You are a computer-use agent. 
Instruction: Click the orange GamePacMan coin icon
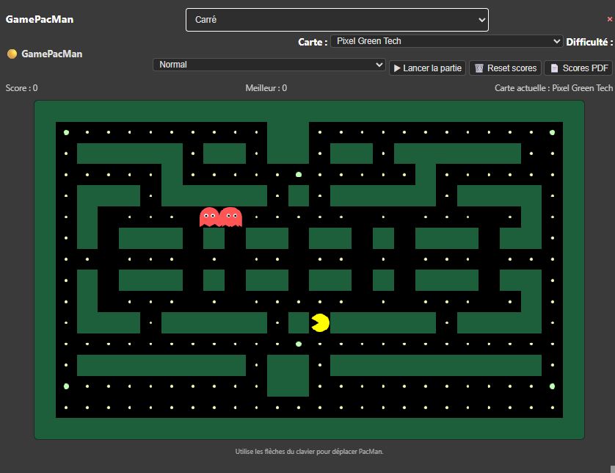tap(12, 54)
